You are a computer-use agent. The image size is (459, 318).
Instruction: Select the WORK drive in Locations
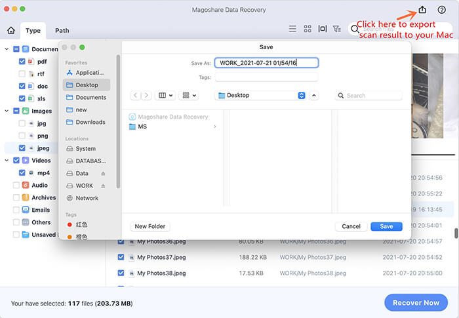tap(84, 186)
